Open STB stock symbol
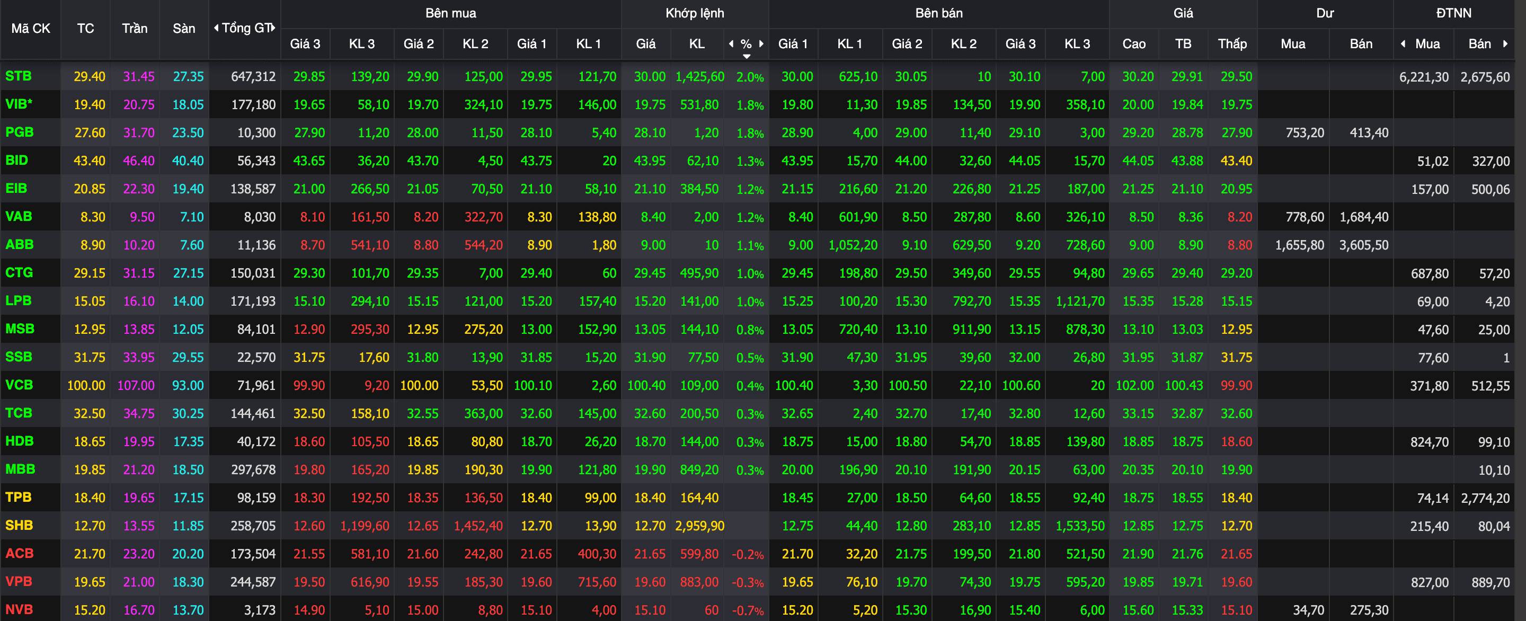Screen dimensions: 1526x621 click(19, 76)
